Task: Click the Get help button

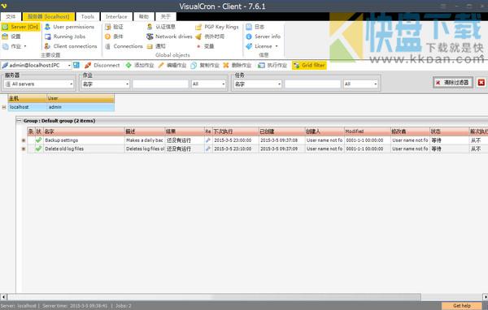Action: tap(462, 306)
